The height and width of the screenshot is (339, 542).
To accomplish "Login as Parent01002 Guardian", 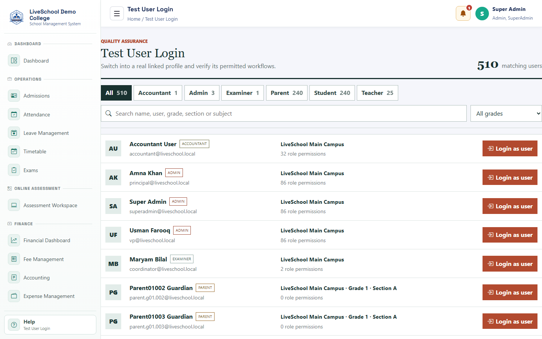I will (510, 292).
